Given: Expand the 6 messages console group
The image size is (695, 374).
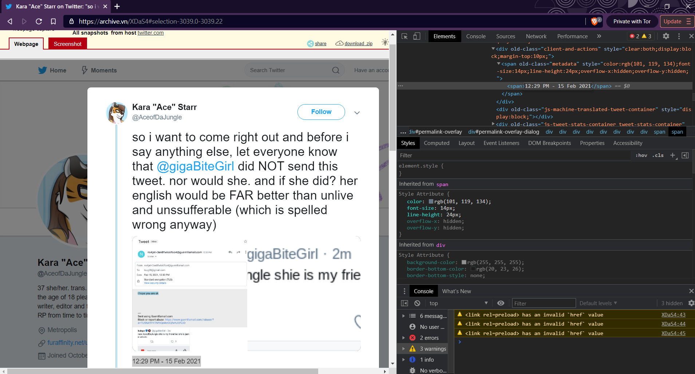Looking at the screenshot, I should [403, 316].
